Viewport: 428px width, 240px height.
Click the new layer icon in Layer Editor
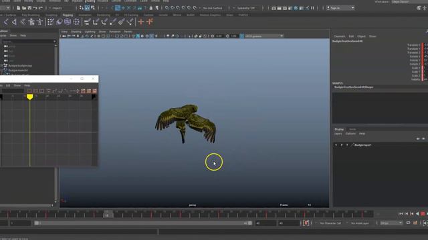pos(423,139)
